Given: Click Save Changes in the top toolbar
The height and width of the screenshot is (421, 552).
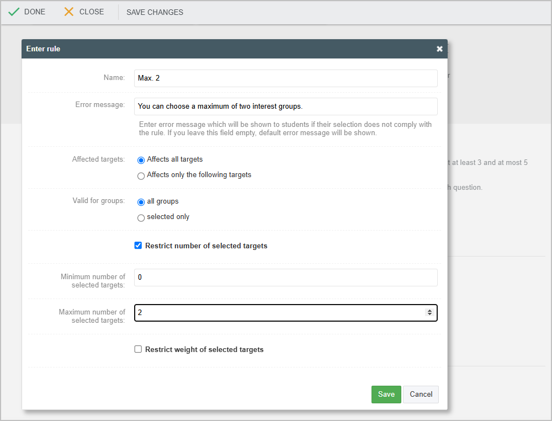Looking at the screenshot, I should tap(155, 12).
